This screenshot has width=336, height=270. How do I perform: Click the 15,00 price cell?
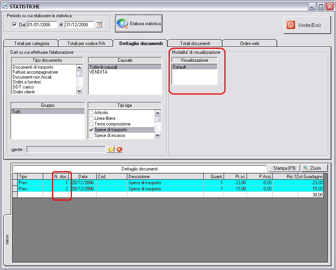coord(235,189)
